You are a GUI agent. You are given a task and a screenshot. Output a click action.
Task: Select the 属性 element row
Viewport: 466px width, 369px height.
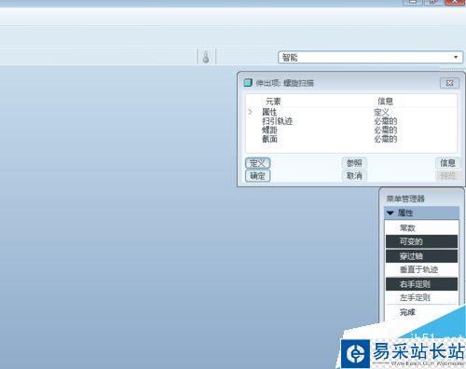[x=351, y=112]
